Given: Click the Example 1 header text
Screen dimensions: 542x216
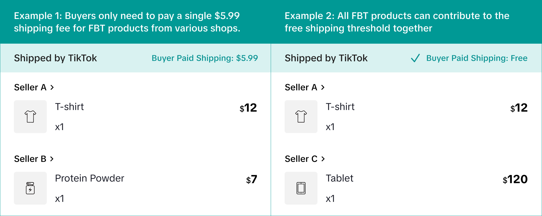Looking at the screenshot, I should pyautogui.click(x=127, y=22).
